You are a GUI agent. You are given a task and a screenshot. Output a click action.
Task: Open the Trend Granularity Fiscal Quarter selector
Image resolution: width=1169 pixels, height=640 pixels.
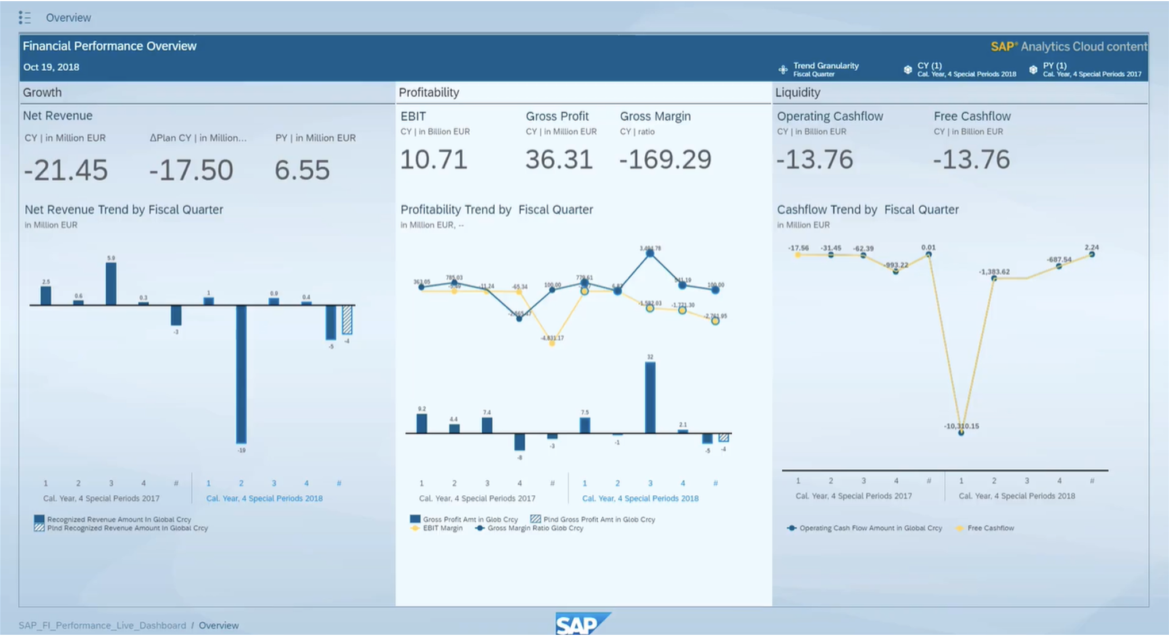(x=825, y=70)
